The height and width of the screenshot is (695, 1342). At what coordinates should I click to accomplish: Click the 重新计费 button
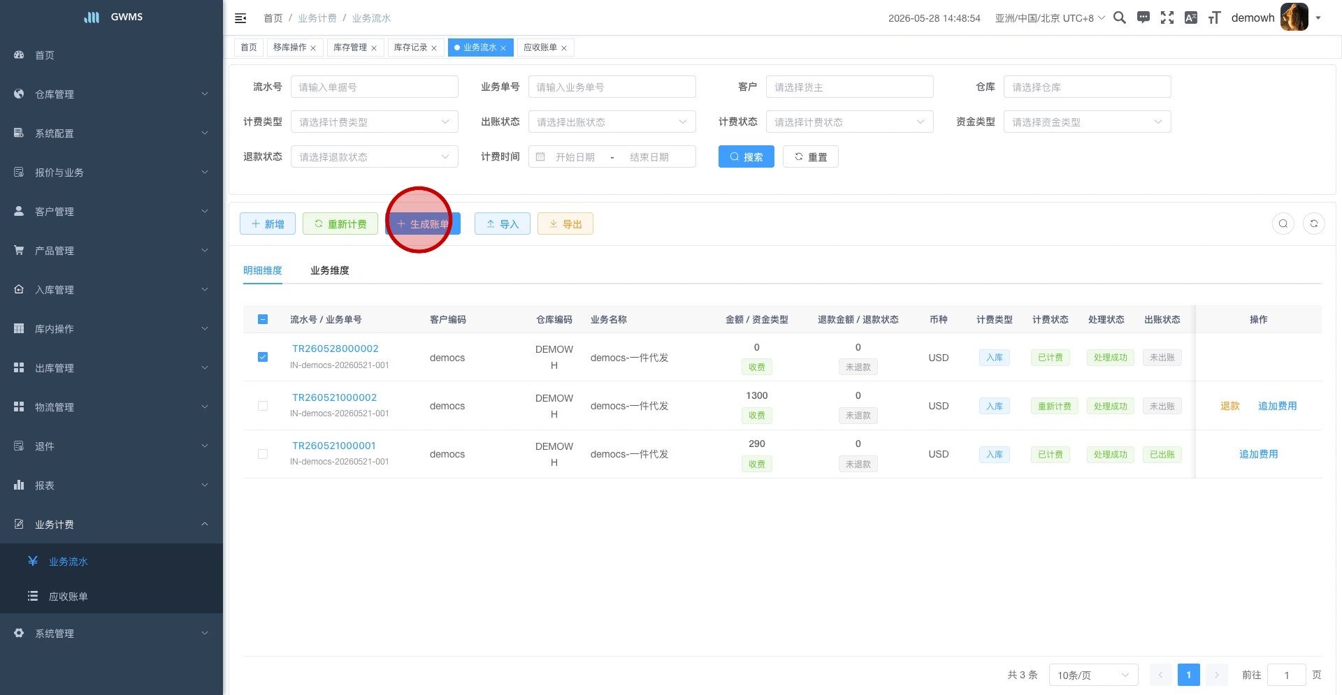pyautogui.click(x=340, y=224)
